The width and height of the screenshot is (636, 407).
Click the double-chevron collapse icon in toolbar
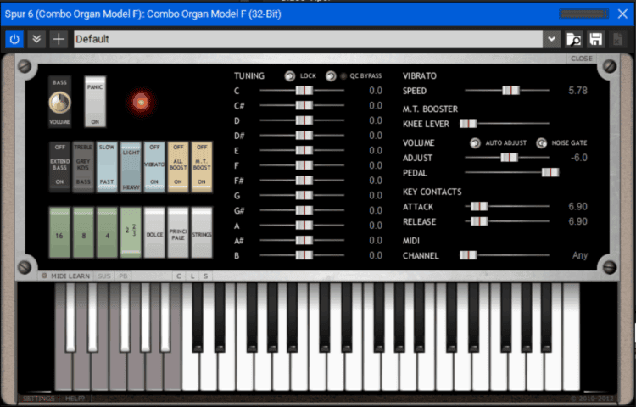[36, 39]
